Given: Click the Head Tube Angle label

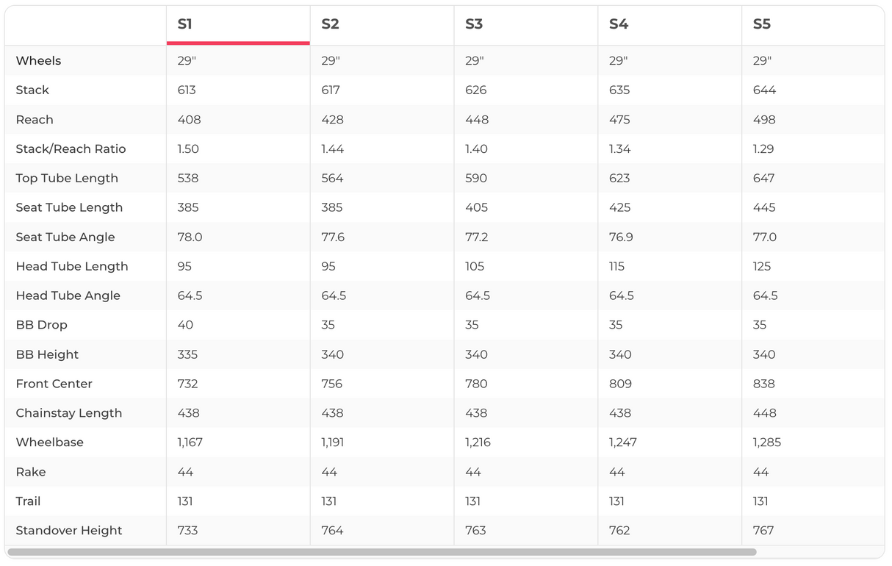Looking at the screenshot, I should (68, 295).
